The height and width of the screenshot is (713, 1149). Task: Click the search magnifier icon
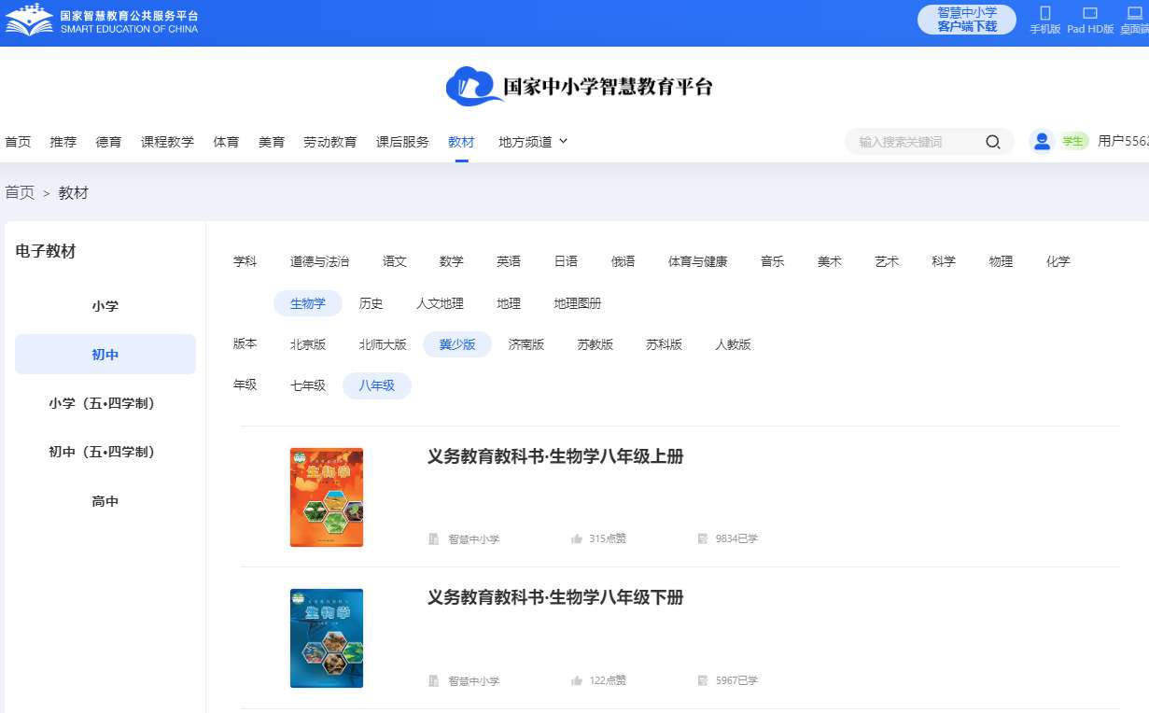pyautogui.click(x=993, y=142)
